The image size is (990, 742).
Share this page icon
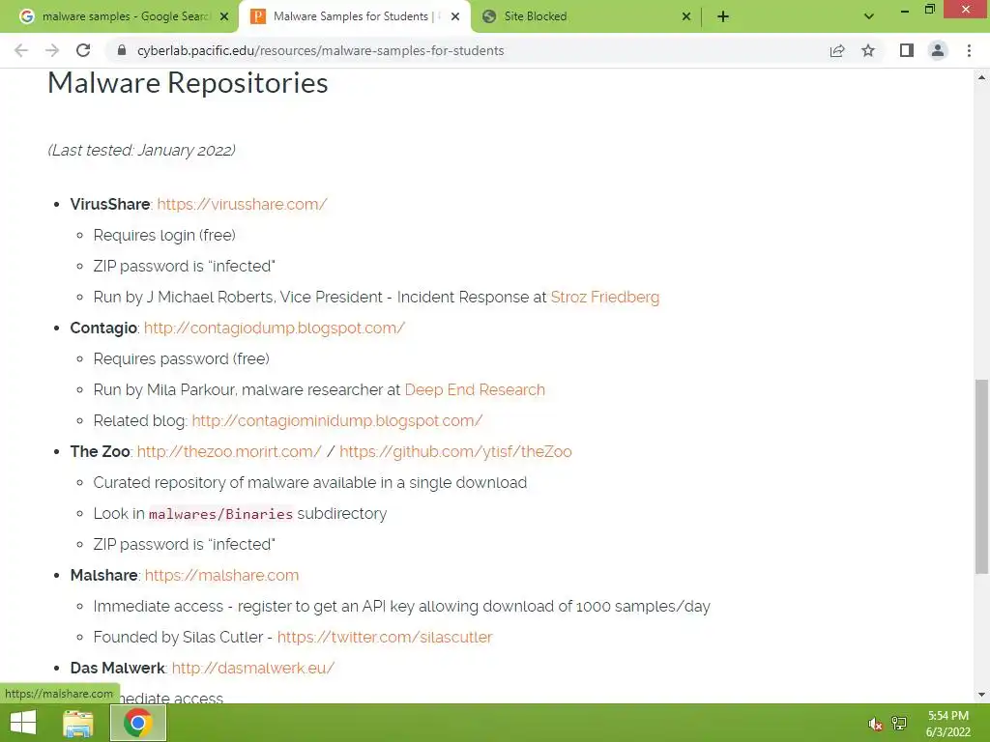click(837, 50)
